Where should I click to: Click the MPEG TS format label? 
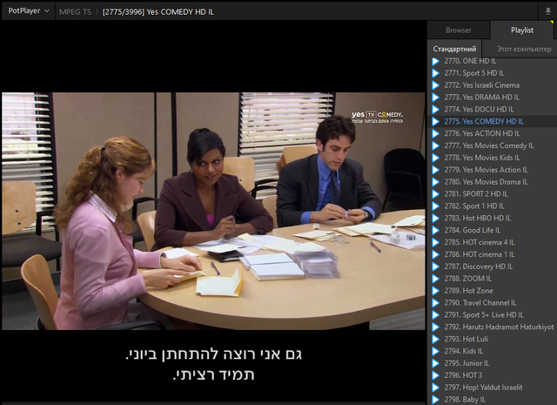coord(75,11)
